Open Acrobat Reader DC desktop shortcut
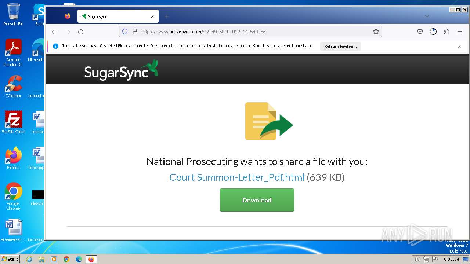This screenshot has width=470, height=264. 13,53
